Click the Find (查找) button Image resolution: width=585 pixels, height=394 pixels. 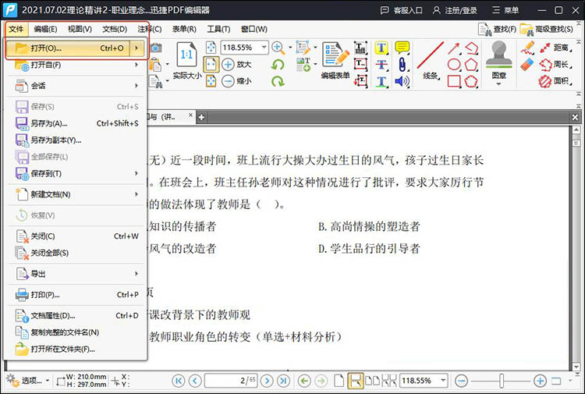pos(498,30)
